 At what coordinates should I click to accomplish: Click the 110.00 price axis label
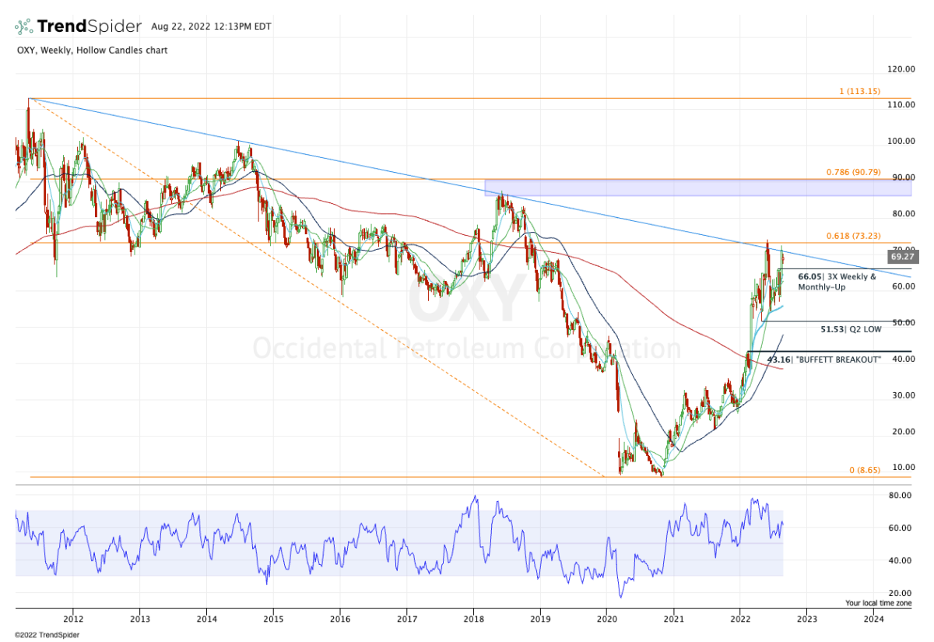901,105
